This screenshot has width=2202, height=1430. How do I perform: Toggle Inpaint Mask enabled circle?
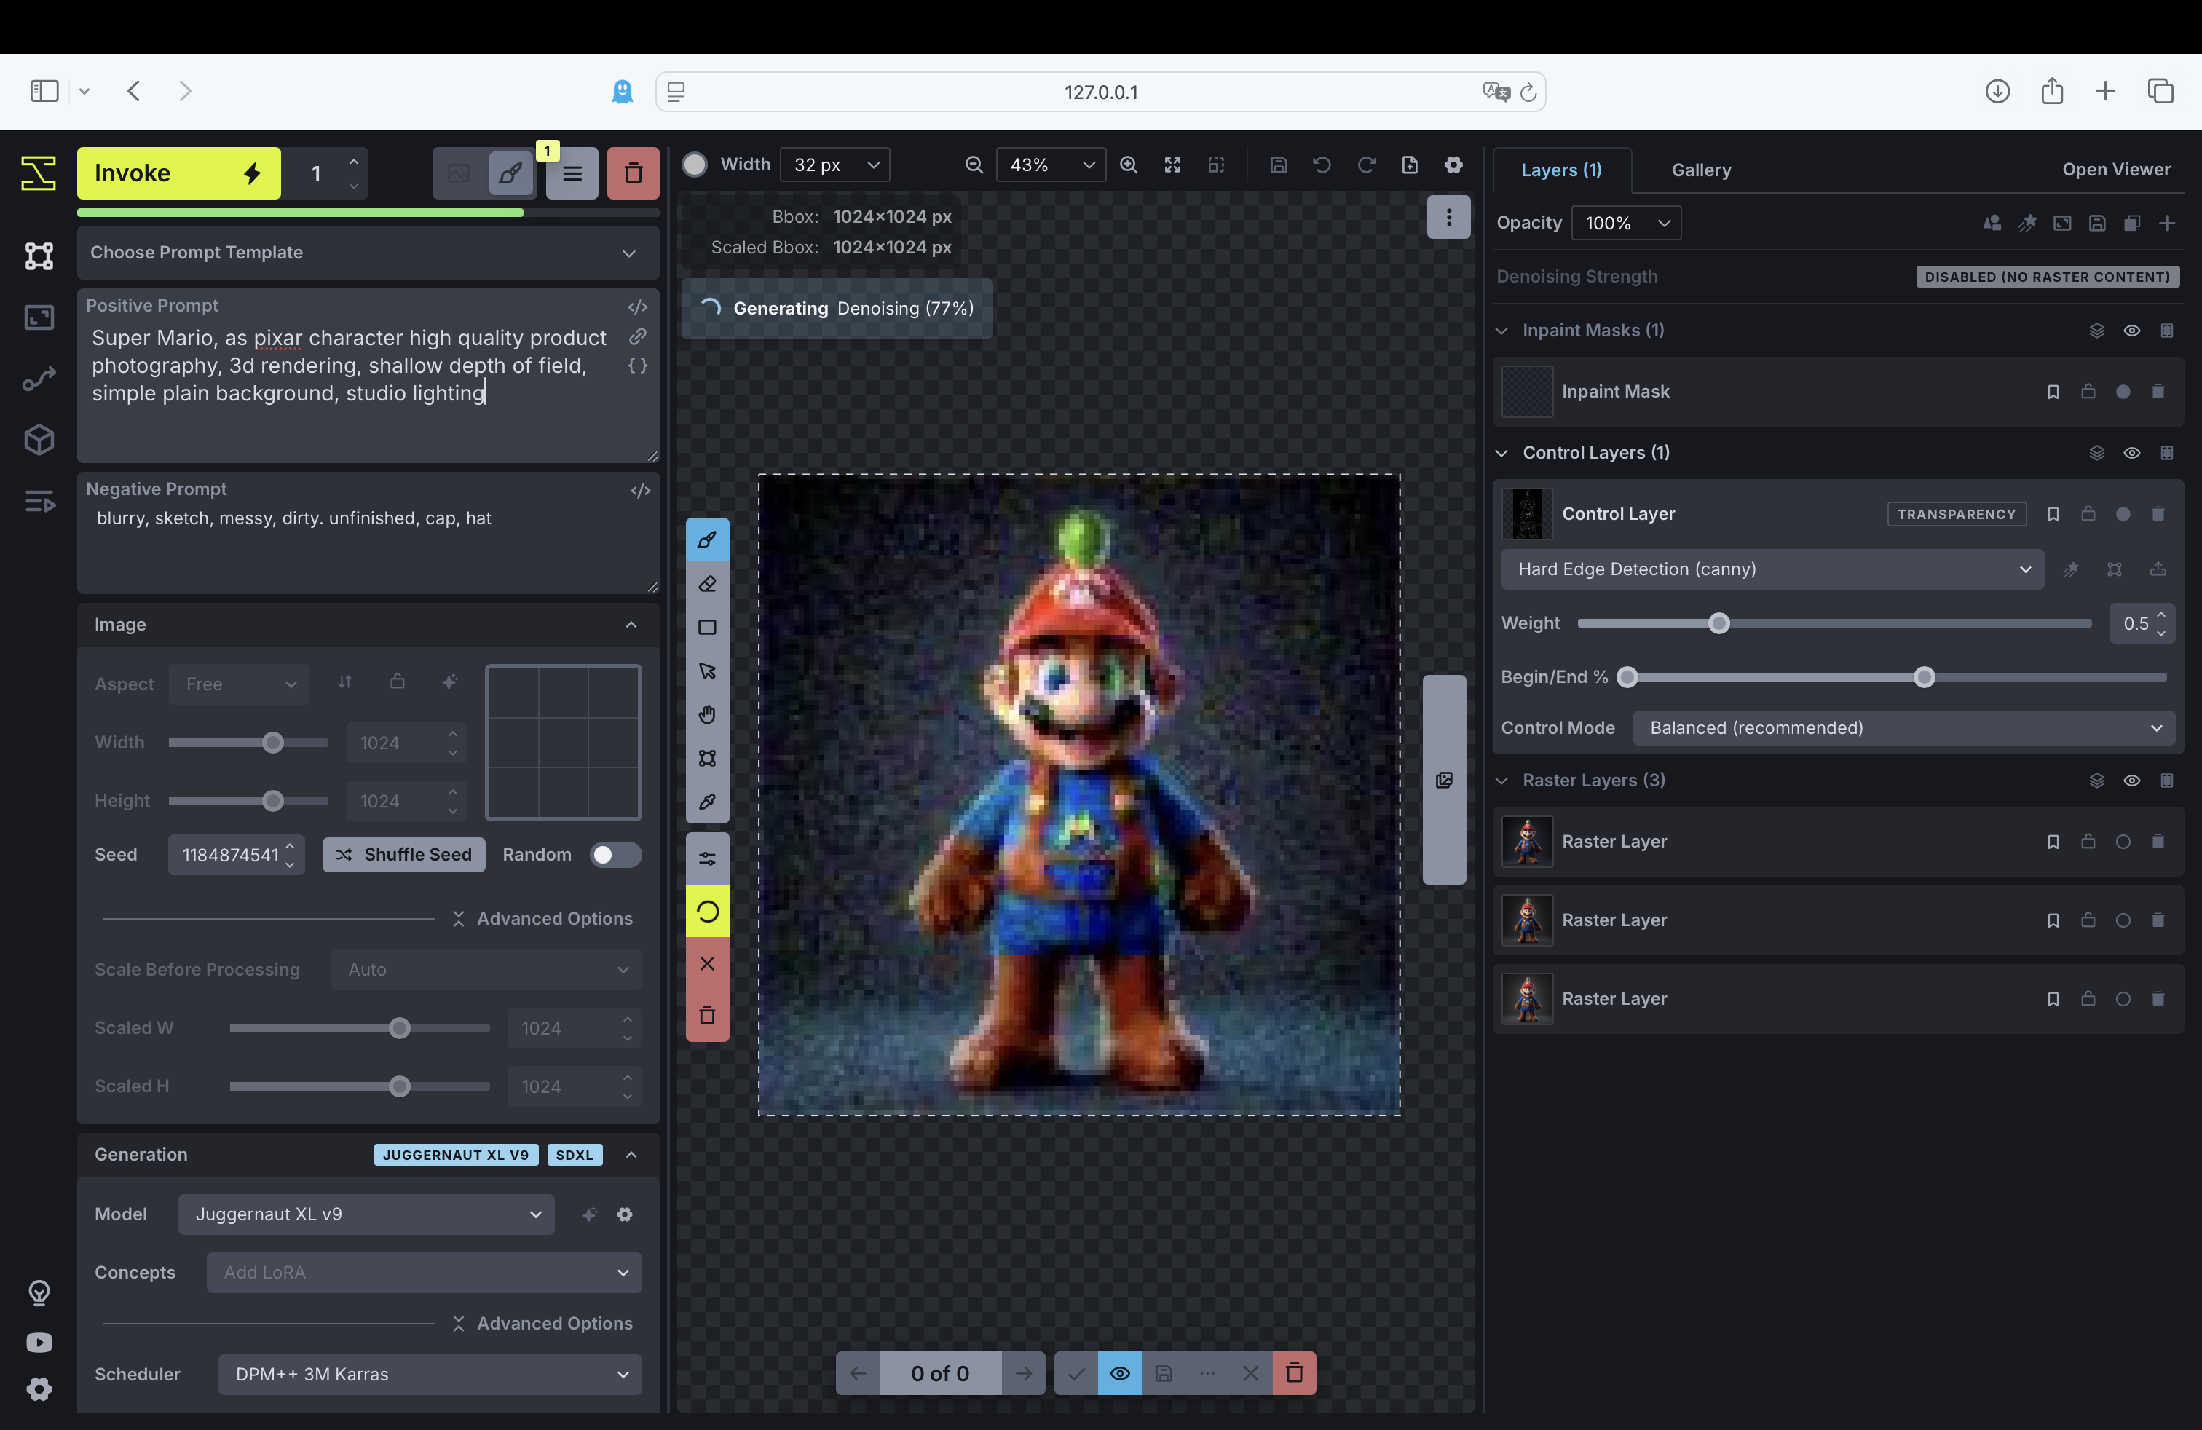click(2123, 391)
